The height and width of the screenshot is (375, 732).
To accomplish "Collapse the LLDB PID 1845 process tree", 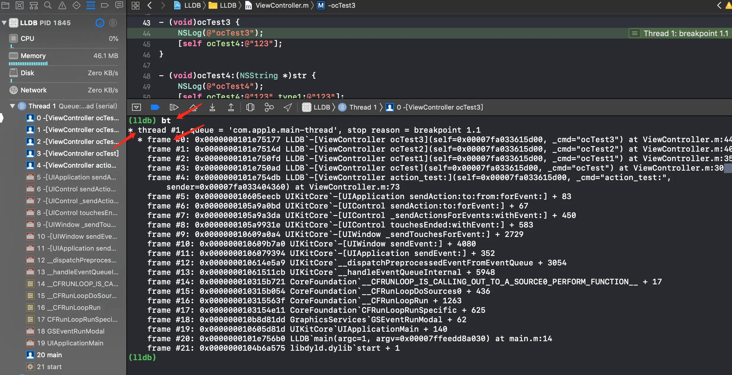I will click(4, 23).
